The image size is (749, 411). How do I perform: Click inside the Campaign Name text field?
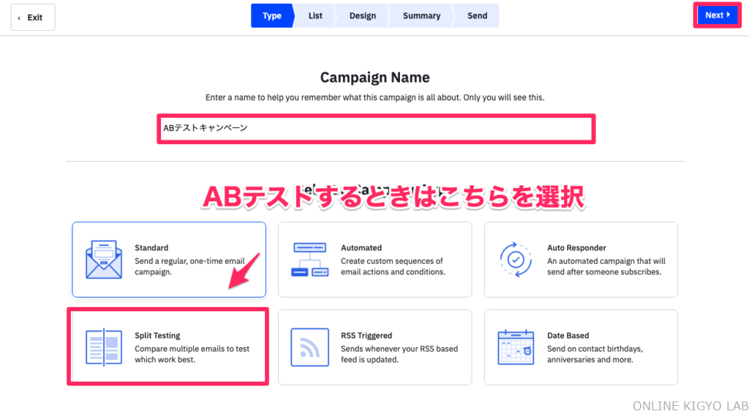(376, 129)
